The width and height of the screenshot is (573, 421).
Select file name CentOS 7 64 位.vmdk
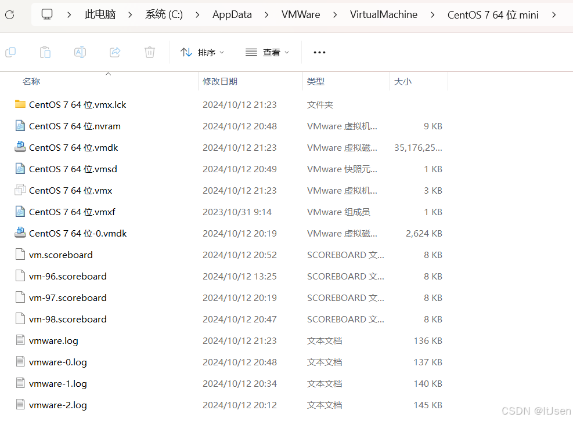[74, 147]
